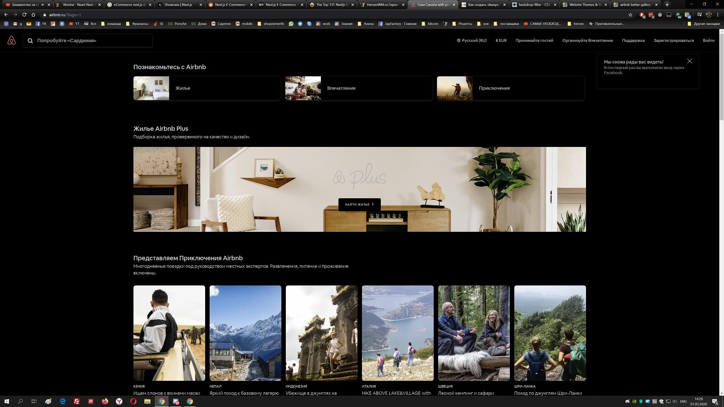Open File Explorer from the taskbar
Viewport: 724px width, 407px height.
[x=147, y=401]
